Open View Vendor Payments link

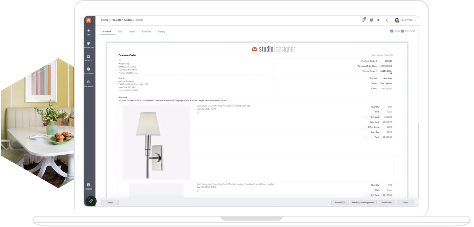coord(382,55)
